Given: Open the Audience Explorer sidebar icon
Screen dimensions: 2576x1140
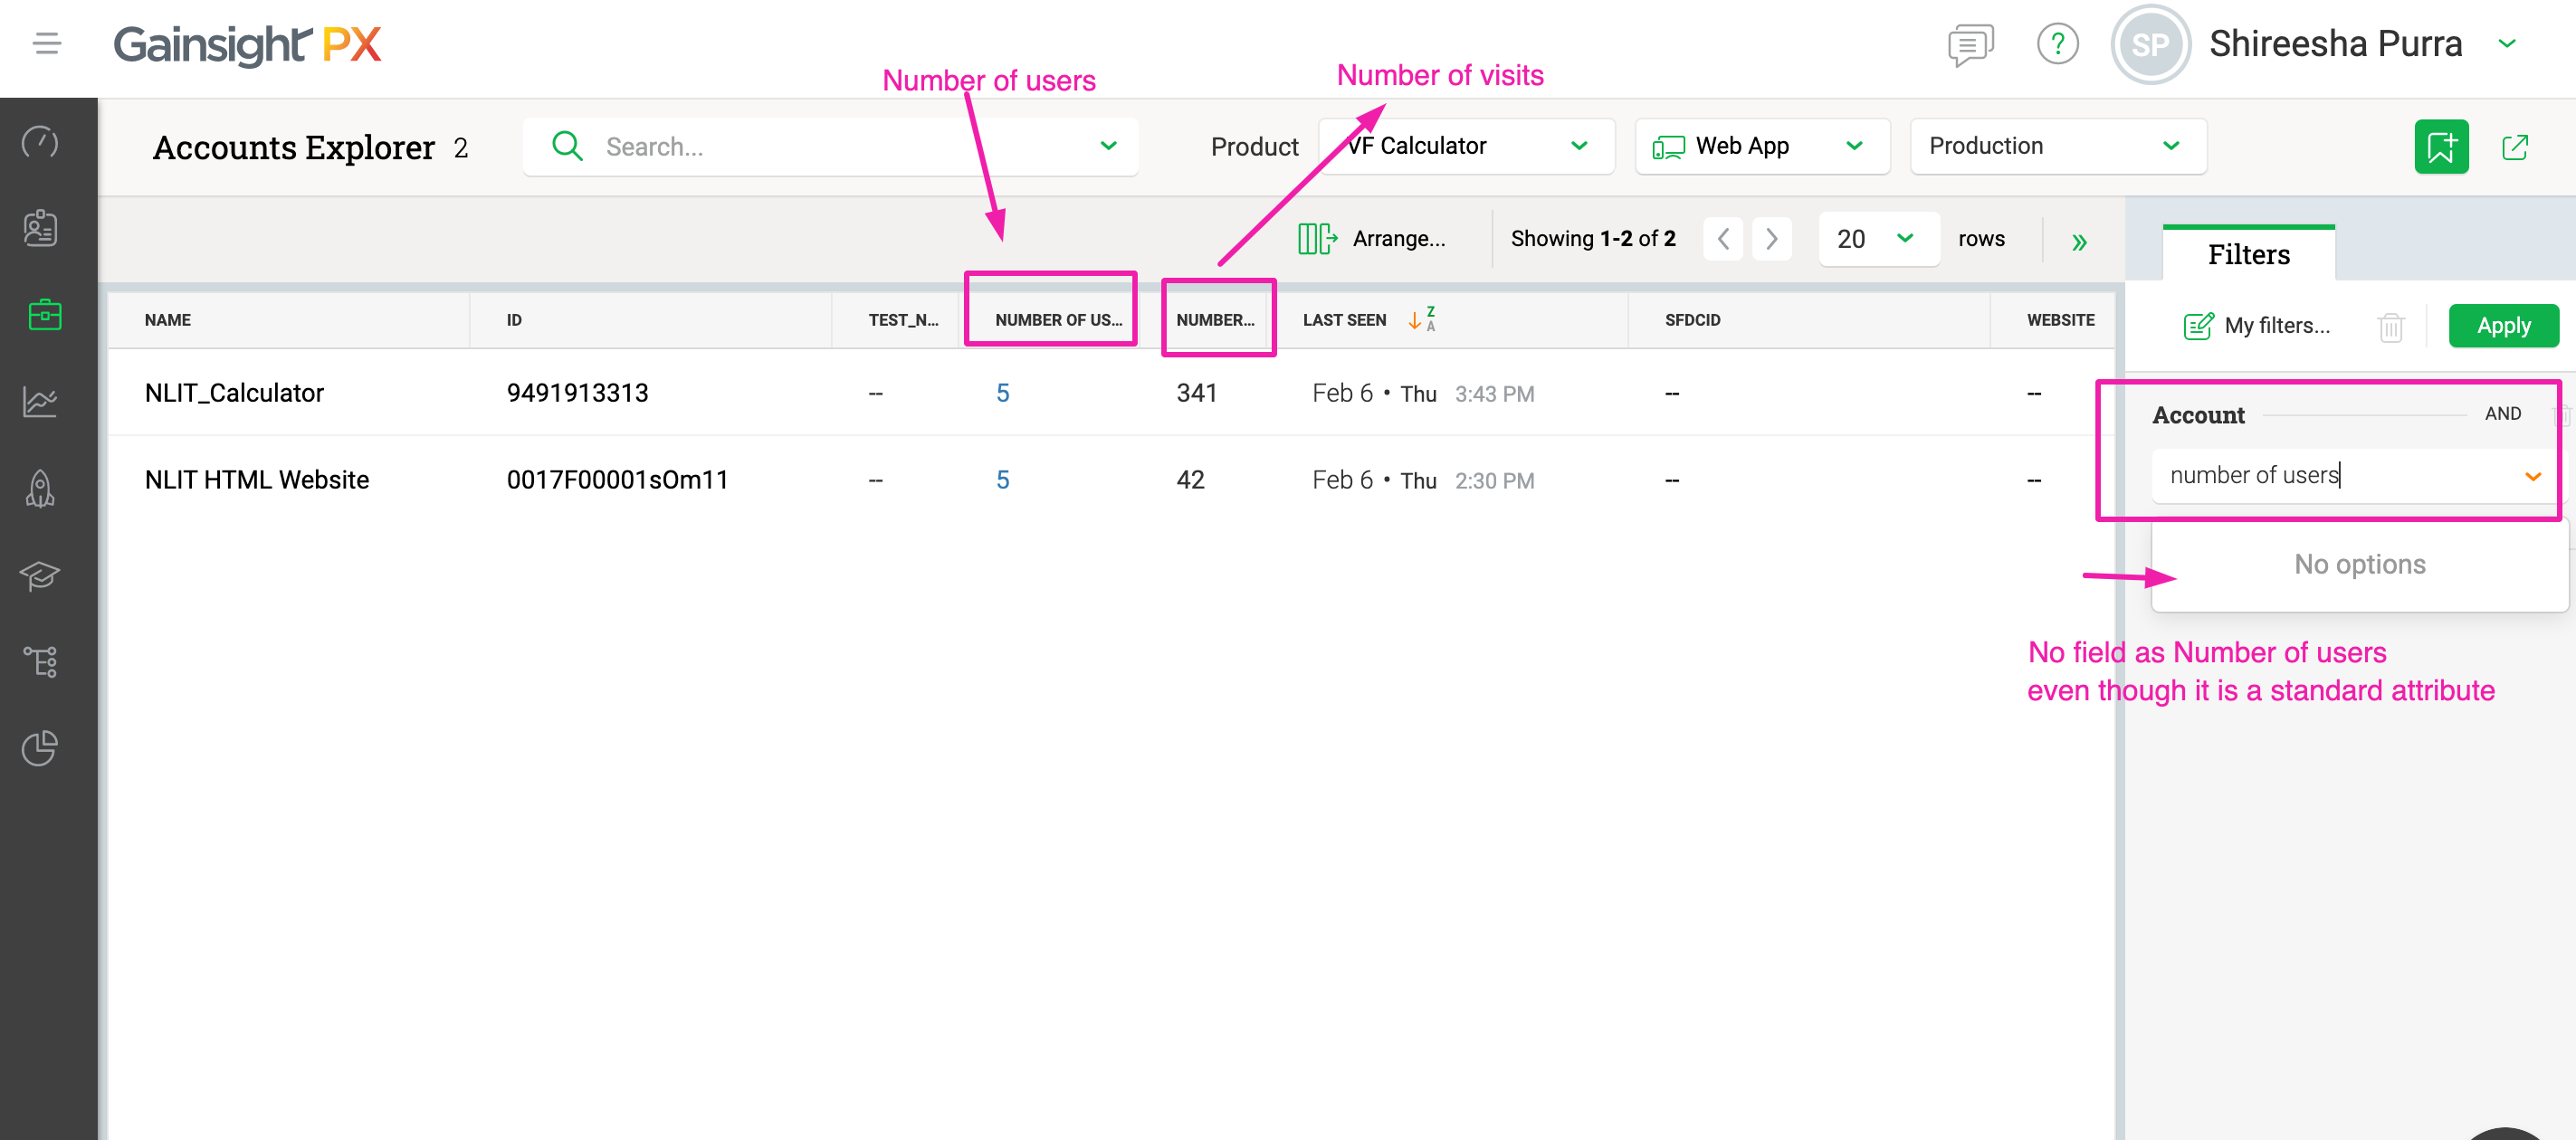Looking at the screenshot, I should (x=41, y=228).
